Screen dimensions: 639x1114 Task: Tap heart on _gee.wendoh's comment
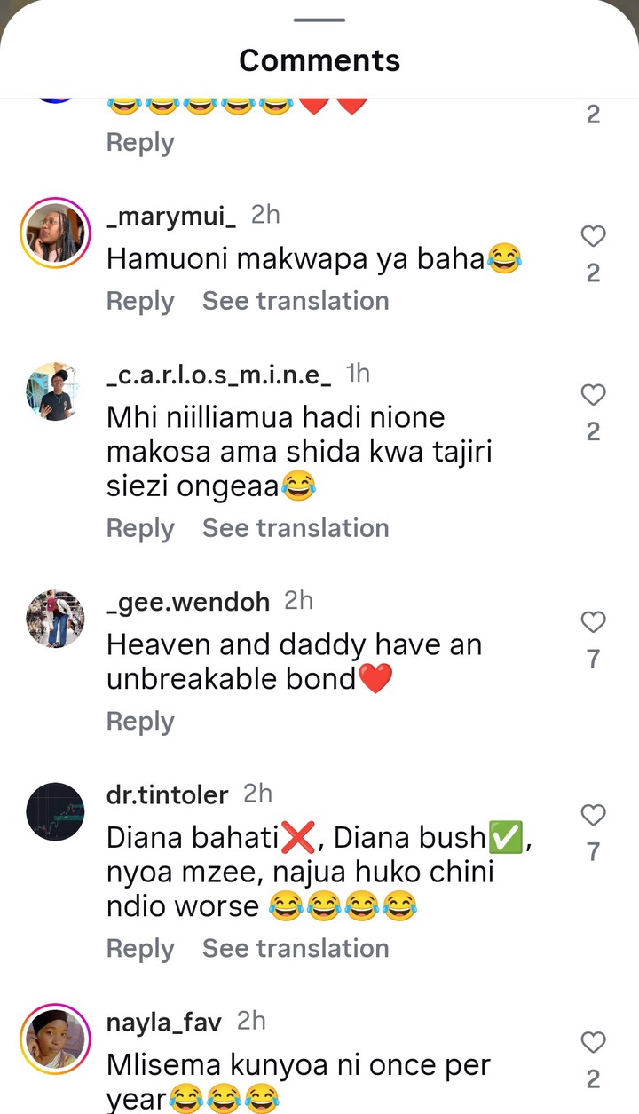[593, 622]
